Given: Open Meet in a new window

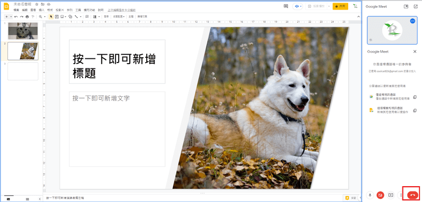Looking at the screenshot, I should click(x=415, y=6).
